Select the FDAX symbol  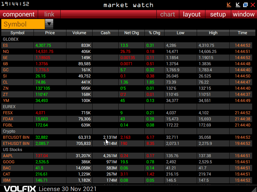point(8,119)
